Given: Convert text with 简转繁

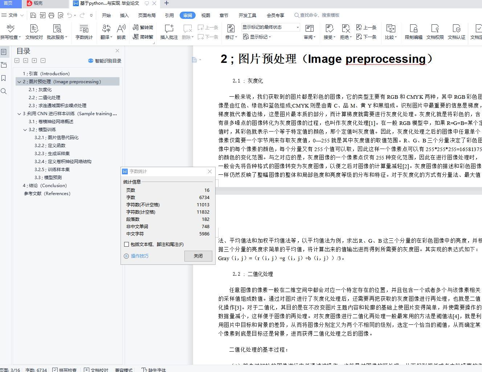Looking at the screenshot, I should pyautogui.click(x=143, y=37).
